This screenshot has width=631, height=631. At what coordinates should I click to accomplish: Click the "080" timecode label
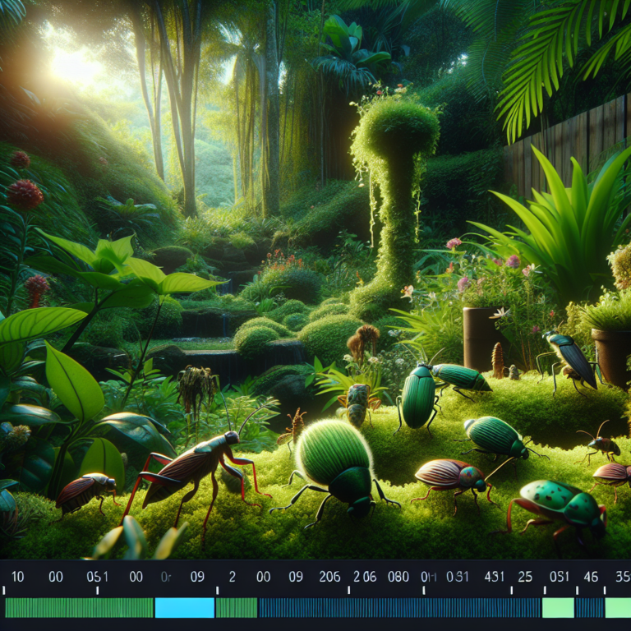point(398,577)
